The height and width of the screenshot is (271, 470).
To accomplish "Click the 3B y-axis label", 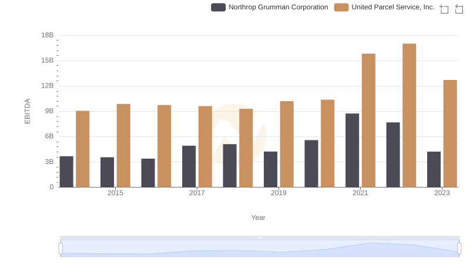I will [49, 162].
